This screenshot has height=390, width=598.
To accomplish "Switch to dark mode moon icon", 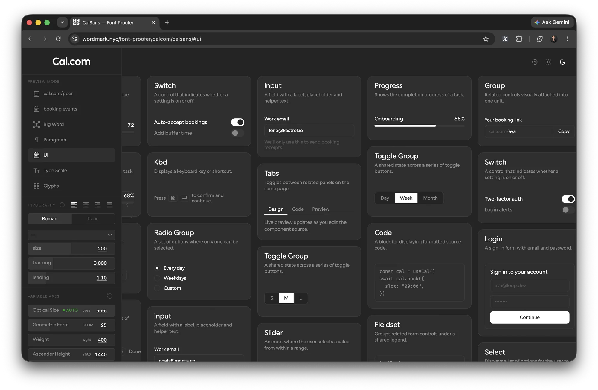I will click(x=562, y=62).
